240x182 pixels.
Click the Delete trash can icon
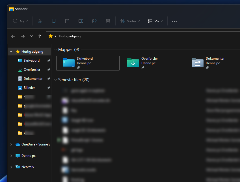[x=108, y=21]
